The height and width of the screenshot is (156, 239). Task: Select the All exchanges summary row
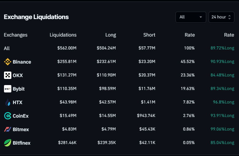point(7,48)
